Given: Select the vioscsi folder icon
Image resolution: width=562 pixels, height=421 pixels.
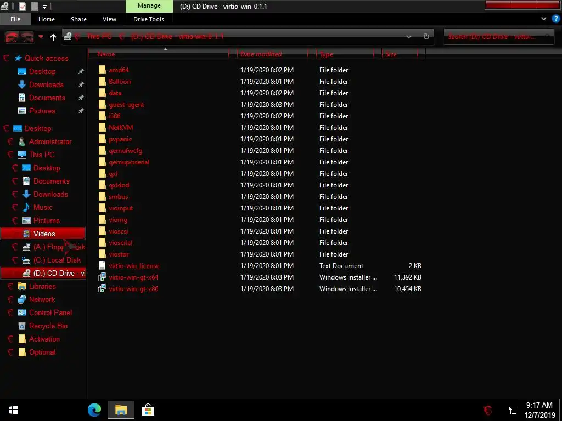Looking at the screenshot, I should click(x=103, y=231).
